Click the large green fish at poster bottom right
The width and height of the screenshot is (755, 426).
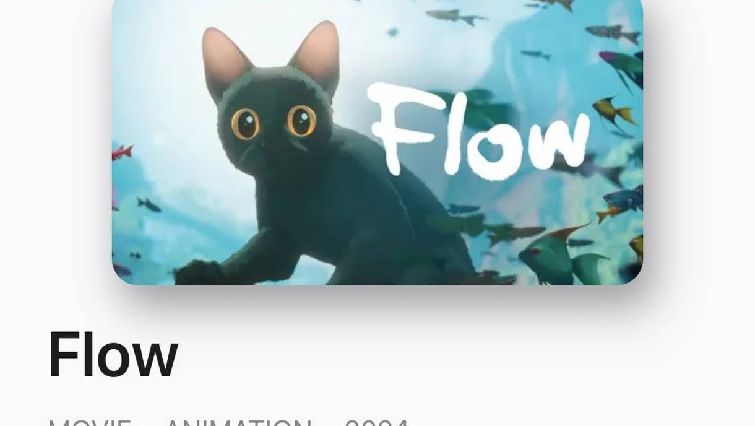(560, 257)
